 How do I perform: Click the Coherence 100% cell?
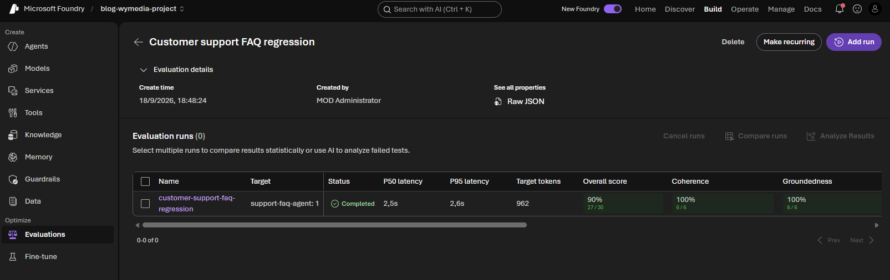tap(723, 204)
